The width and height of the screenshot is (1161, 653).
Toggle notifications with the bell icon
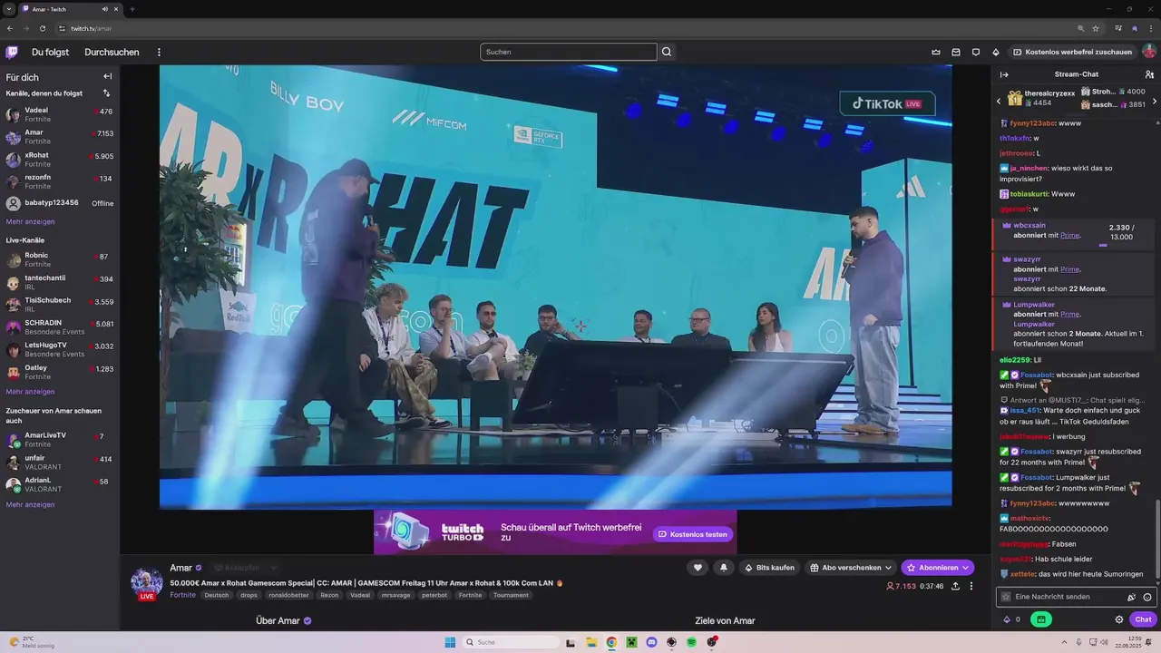(x=723, y=568)
